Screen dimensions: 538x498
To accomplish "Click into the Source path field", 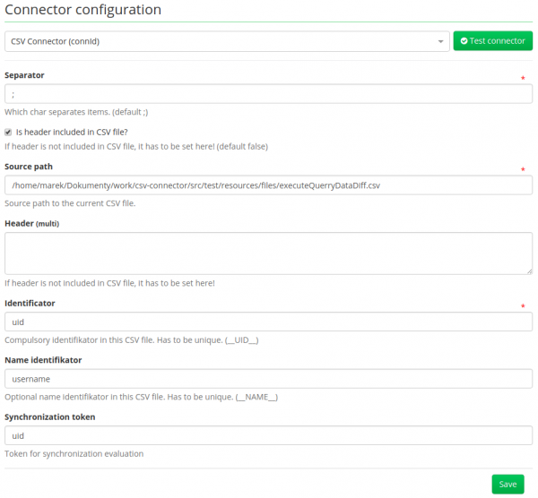I will 269,185.
